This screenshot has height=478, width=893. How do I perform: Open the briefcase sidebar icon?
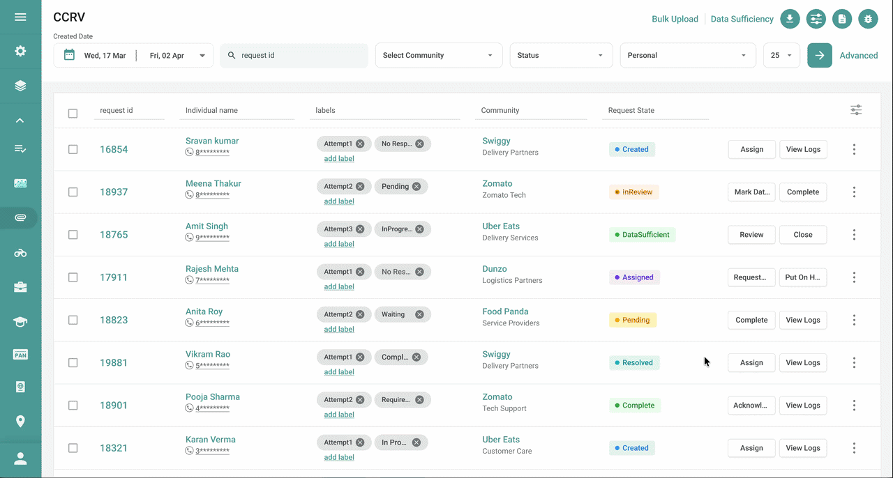[x=20, y=287]
